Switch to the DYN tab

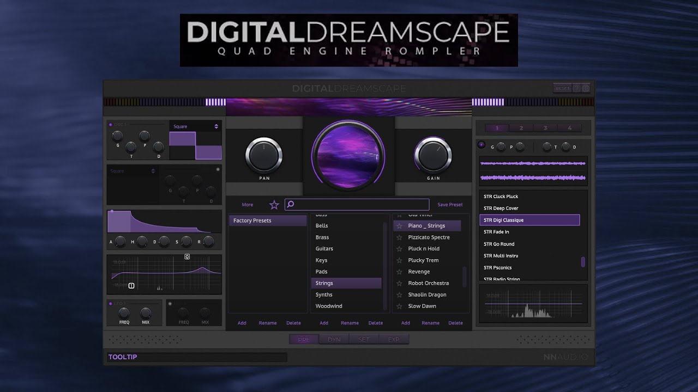click(334, 339)
